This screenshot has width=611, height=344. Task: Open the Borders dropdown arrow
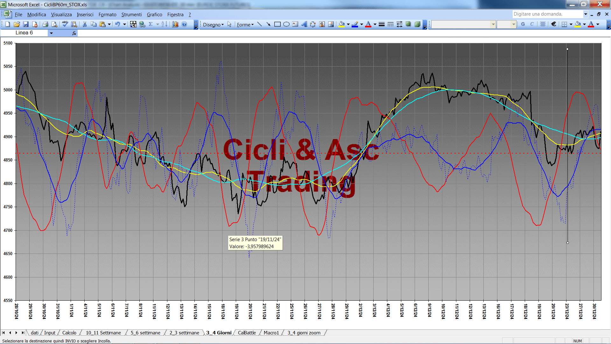pos(571,24)
